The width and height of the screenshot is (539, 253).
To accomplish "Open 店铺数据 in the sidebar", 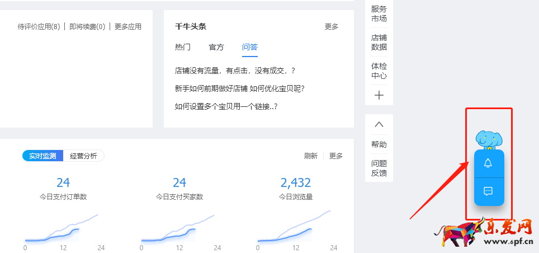I will pos(379,43).
